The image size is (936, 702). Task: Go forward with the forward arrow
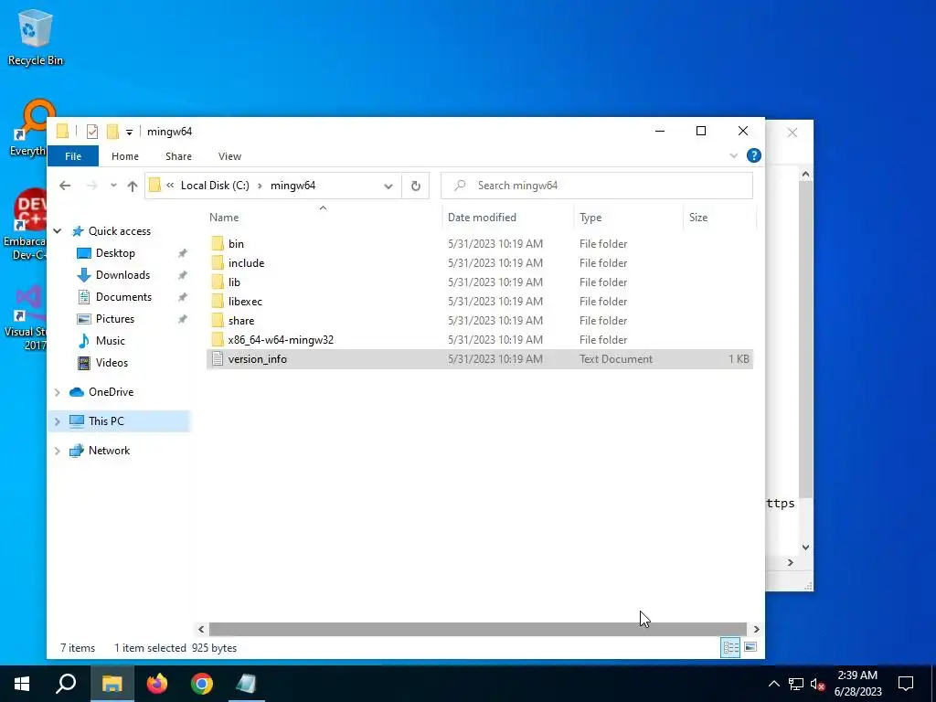point(91,186)
